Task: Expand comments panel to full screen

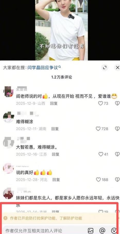Action: (x=105, y=68)
